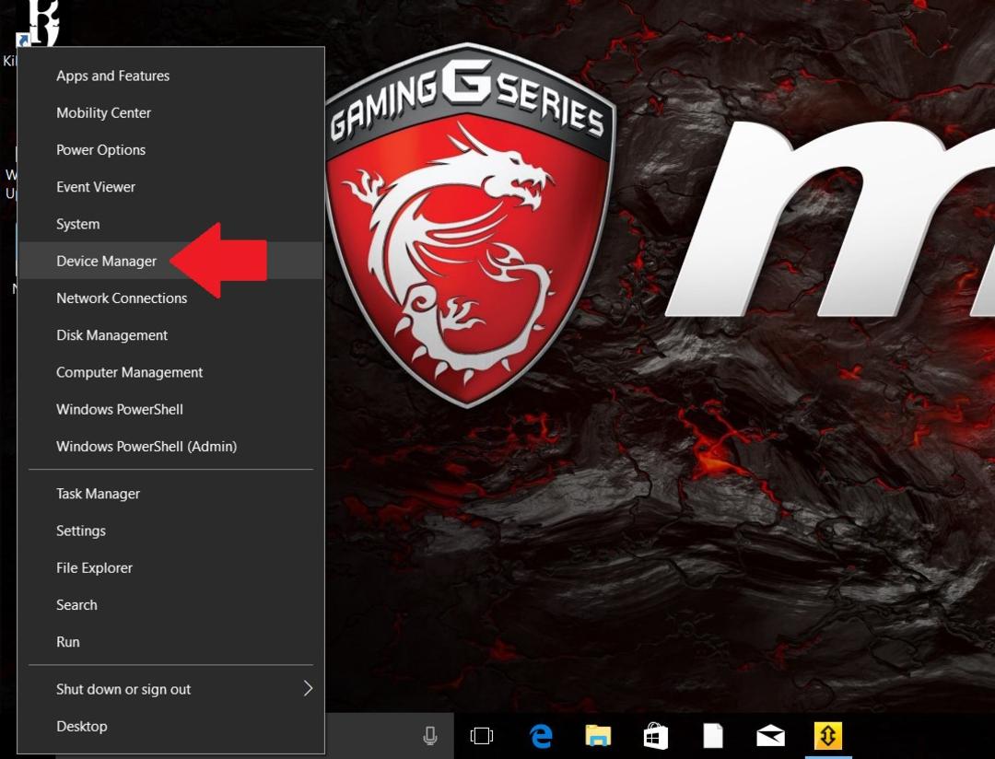Open Microsoft Edge from the taskbar
Screen dimensions: 995x759
pos(541,736)
